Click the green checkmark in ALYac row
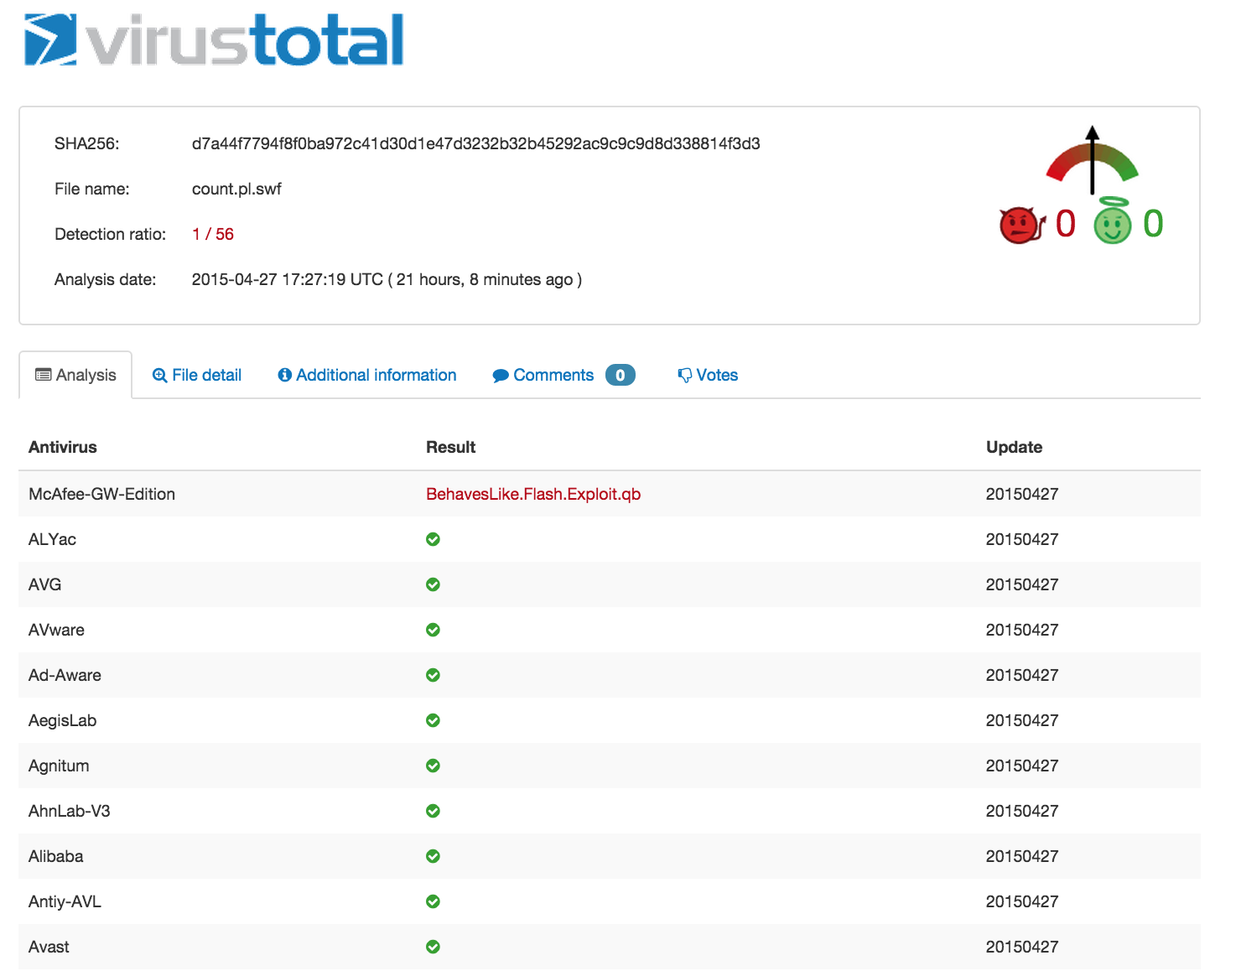1236x971 pixels. (x=433, y=539)
